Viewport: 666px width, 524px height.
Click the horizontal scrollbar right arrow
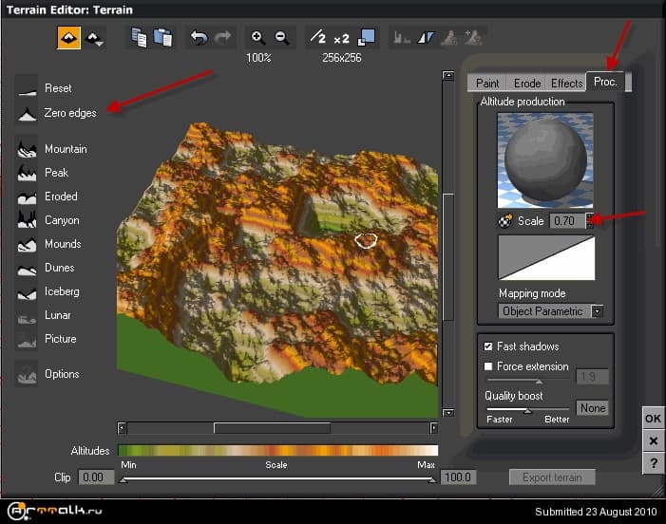tap(433, 428)
